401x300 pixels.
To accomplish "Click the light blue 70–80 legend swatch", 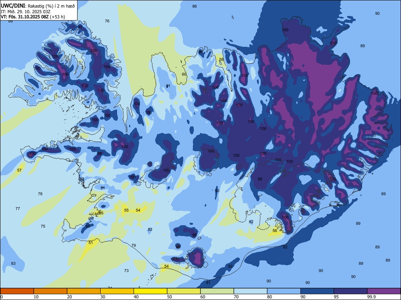I will pos(251,291).
